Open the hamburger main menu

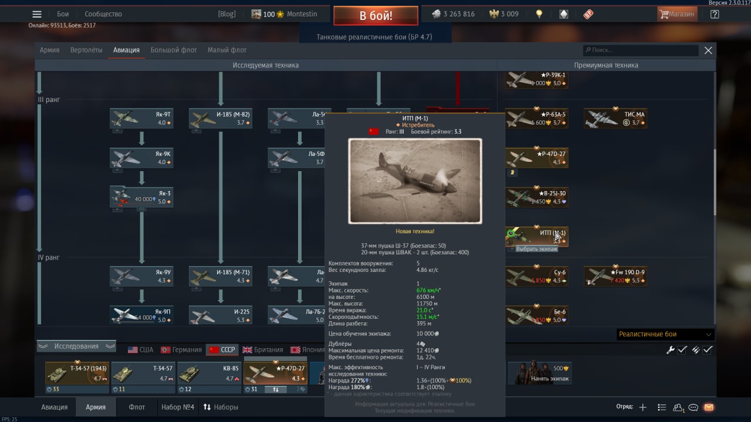(x=37, y=14)
